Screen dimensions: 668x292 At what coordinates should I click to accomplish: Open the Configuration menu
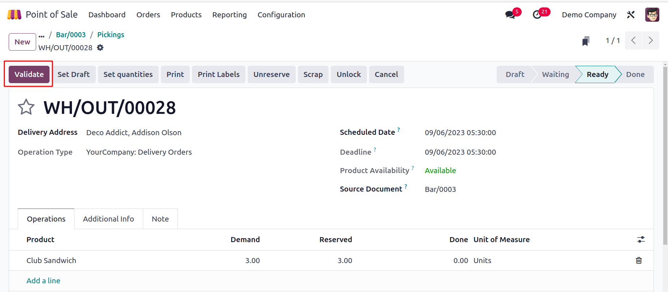coord(281,14)
